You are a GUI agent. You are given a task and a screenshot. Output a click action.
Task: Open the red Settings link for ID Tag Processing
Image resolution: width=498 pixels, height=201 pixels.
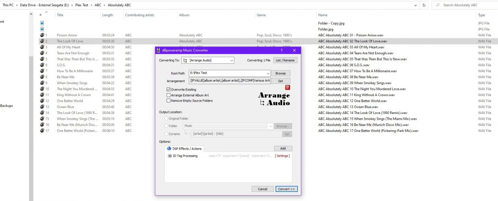point(282,156)
